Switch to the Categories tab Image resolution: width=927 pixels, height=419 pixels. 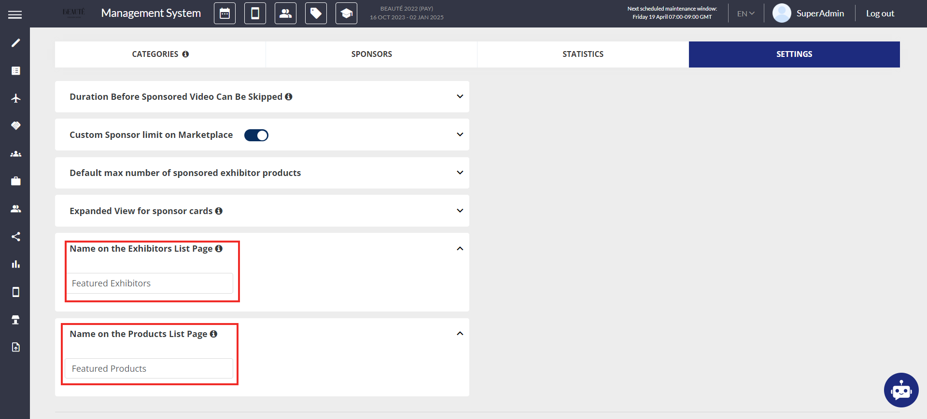click(x=160, y=54)
